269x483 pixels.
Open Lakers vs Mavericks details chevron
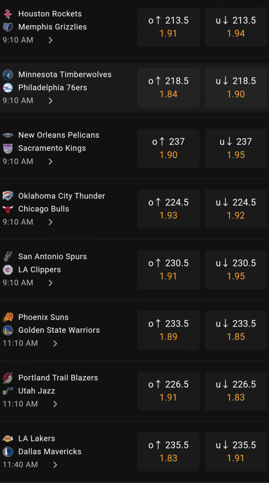point(55,465)
